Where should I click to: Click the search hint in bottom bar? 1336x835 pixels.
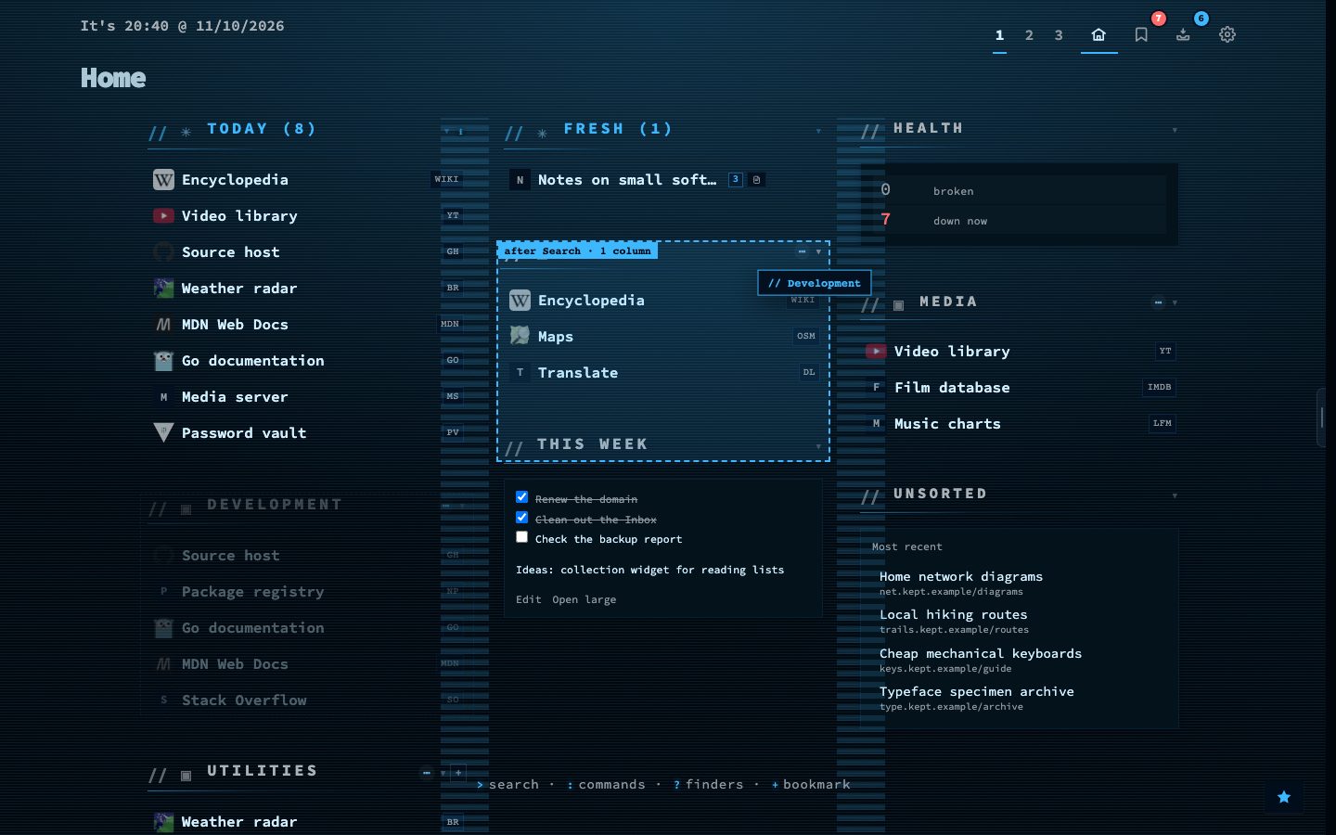[508, 784]
